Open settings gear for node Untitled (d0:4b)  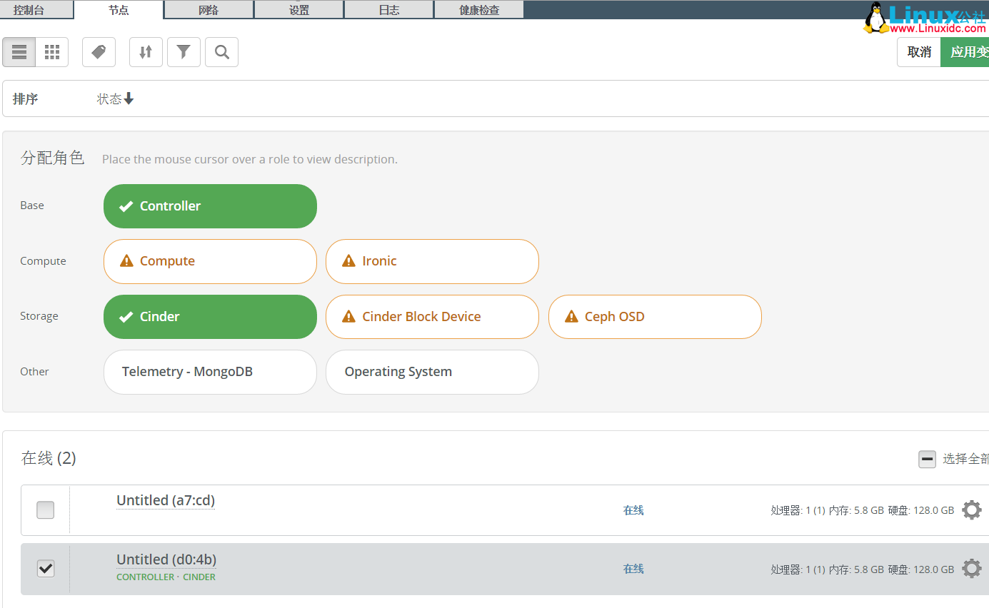click(971, 568)
